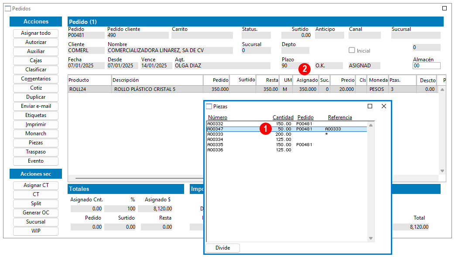This screenshot has height=257, width=455.
Task: Click the Número column header
Action: pos(218,117)
